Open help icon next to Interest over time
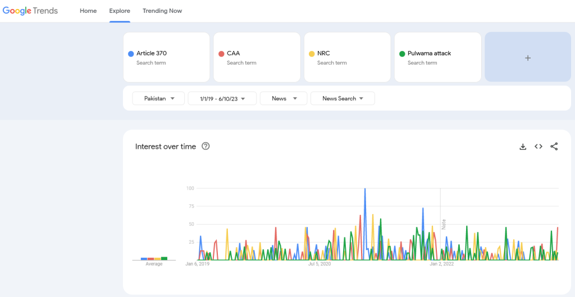 [x=206, y=147]
